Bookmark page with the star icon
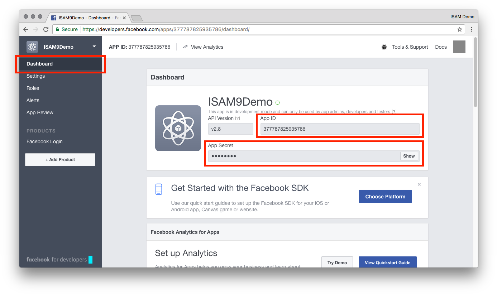The image size is (497, 294). pyautogui.click(x=460, y=29)
